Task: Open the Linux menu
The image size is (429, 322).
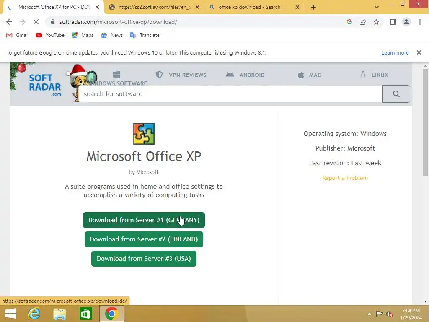Action: (374, 75)
